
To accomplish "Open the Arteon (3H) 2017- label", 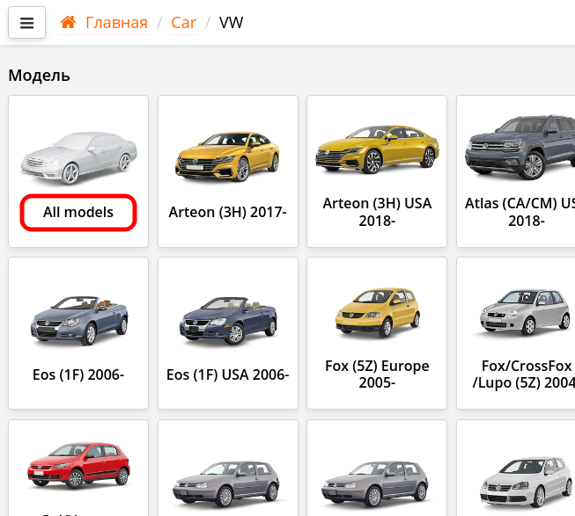I will (228, 212).
